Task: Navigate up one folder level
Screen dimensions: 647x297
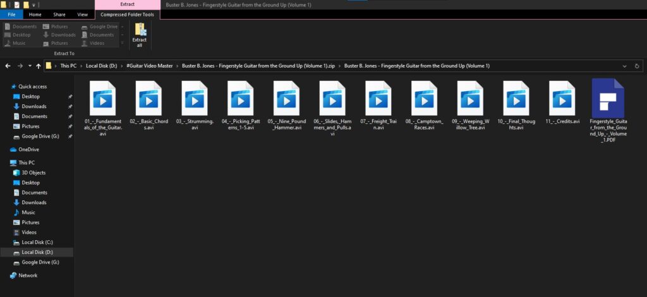Action: tap(38, 66)
